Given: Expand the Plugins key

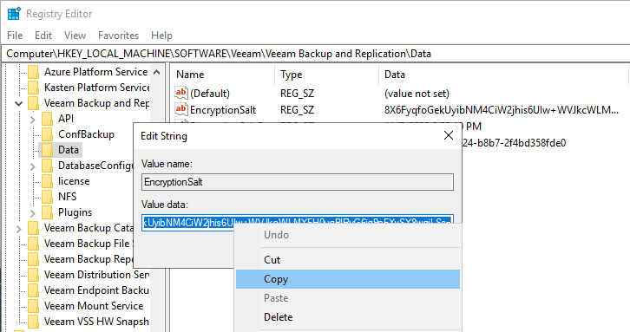Looking at the screenshot, I should [33, 212].
